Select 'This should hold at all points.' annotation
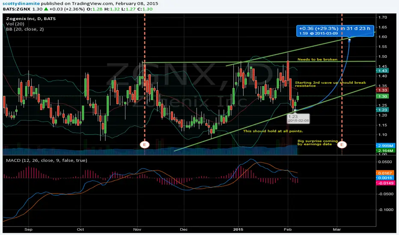The width and height of the screenshot is (399, 235). coord(273,131)
